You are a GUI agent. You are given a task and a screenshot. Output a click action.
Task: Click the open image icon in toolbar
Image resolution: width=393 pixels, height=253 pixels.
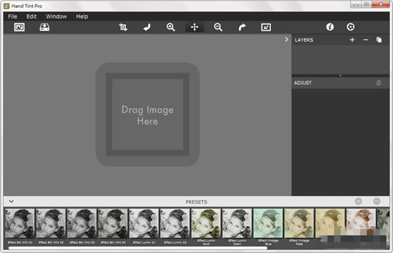coord(19,27)
